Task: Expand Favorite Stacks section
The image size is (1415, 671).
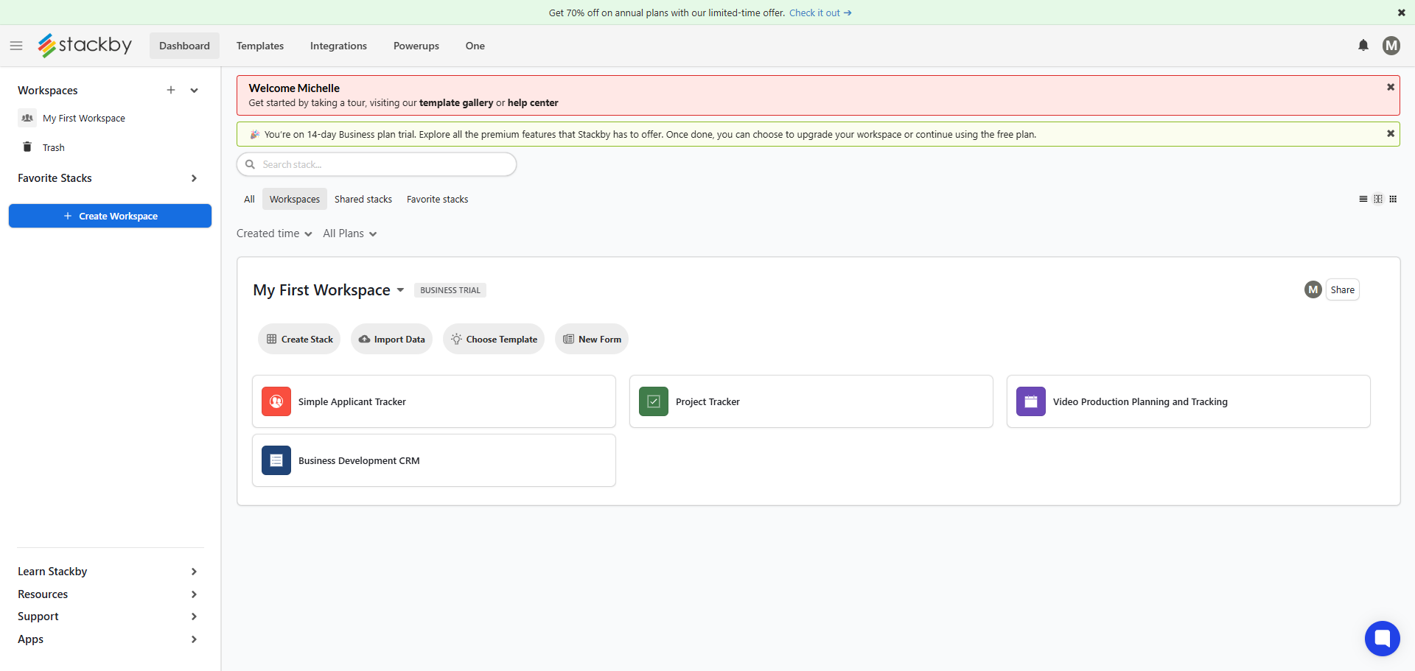Action: pos(194,178)
